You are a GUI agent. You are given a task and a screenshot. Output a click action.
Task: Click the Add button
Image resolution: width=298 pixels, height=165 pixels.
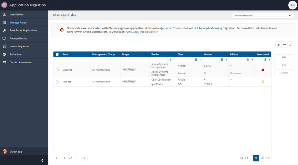click(x=284, y=57)
